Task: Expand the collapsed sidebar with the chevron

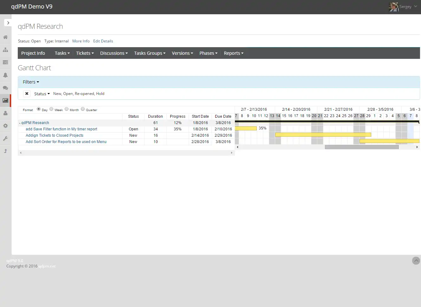Action: pos(8,23)
